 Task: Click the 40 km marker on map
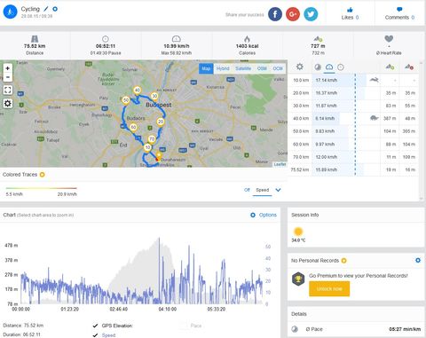click(x=138, y=90)
